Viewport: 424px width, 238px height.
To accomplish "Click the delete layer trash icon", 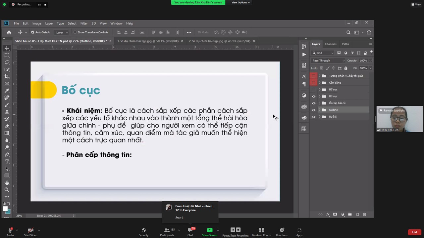I will pos(364,215).
